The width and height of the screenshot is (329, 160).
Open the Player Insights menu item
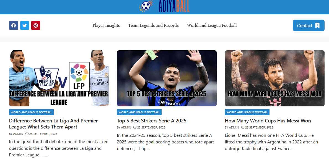[106, 25]
